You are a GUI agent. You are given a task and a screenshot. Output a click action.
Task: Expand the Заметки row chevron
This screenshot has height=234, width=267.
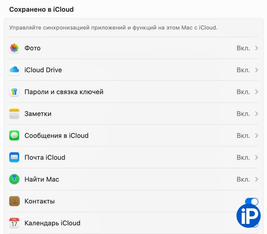[257, 114]
